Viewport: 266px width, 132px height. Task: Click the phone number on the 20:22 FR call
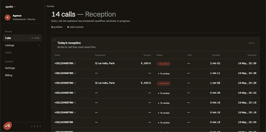(x=64, y=93)
